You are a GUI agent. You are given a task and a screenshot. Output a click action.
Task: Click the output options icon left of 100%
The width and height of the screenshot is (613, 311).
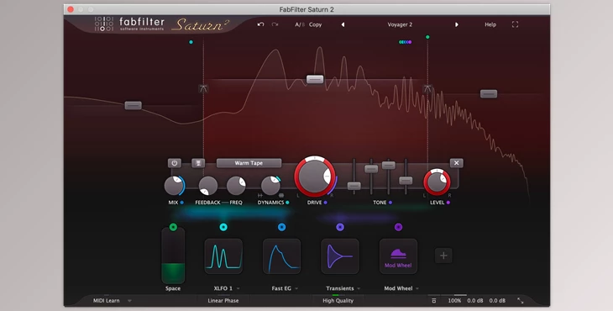433,300
